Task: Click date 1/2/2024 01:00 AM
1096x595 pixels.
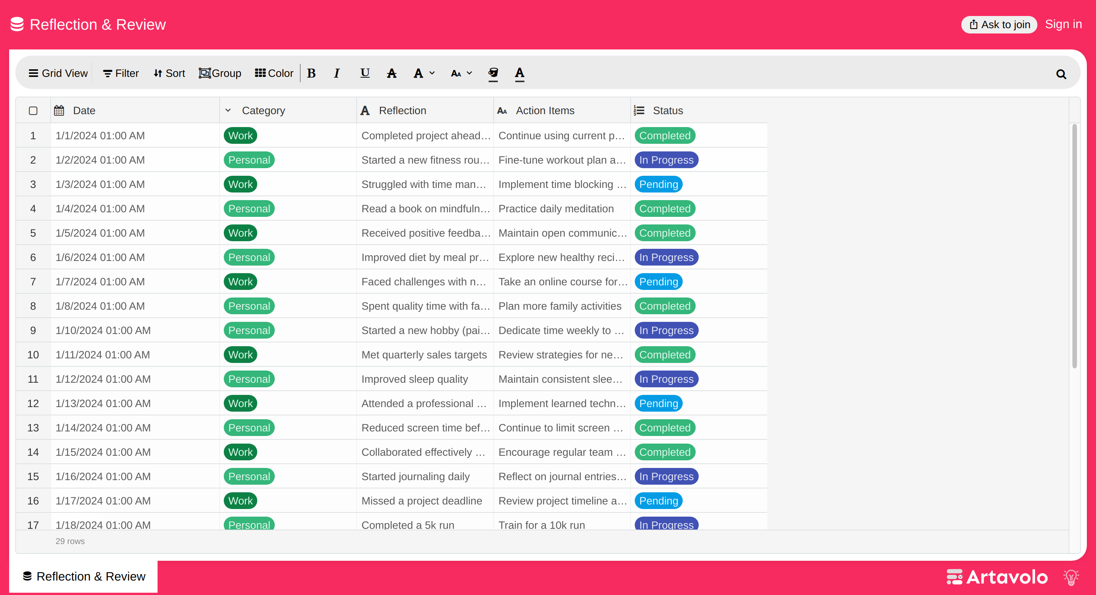Action: click(100, 160)
